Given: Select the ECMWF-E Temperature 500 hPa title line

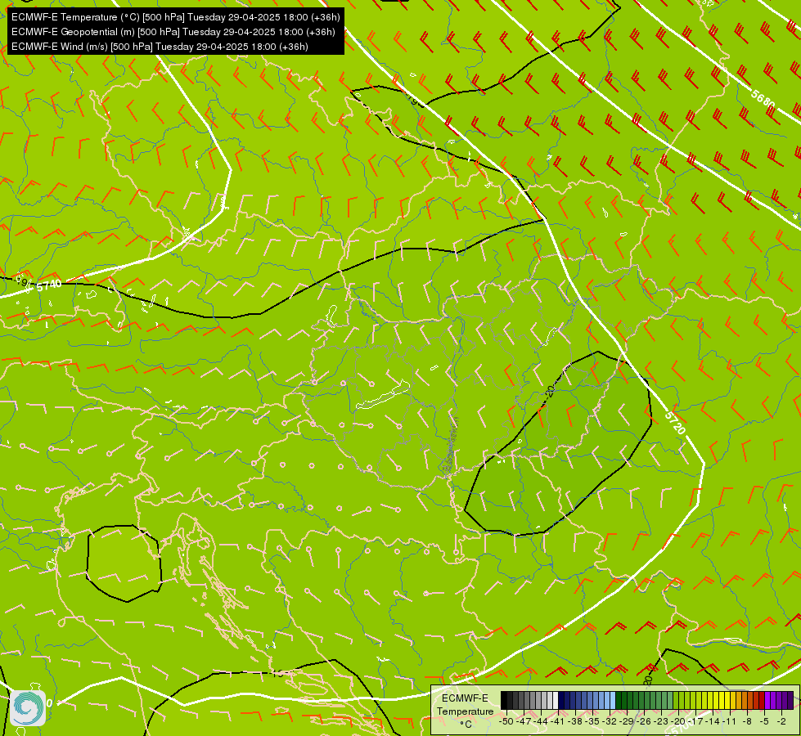Looking at the screenshot, I should pos(176,17).
